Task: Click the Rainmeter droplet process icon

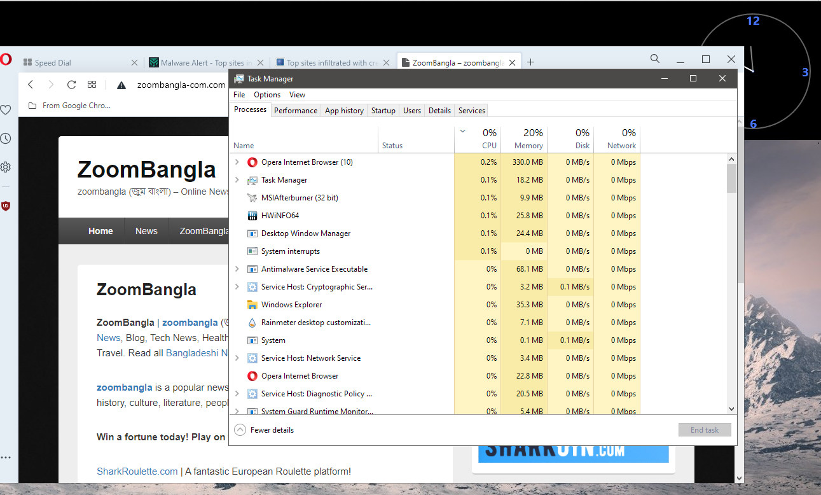Action: [x=252, y=323]
